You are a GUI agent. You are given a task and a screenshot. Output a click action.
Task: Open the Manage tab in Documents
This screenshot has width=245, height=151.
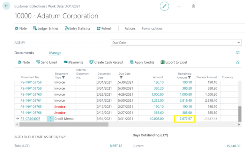pyautogui.click(x=55, y=53)
